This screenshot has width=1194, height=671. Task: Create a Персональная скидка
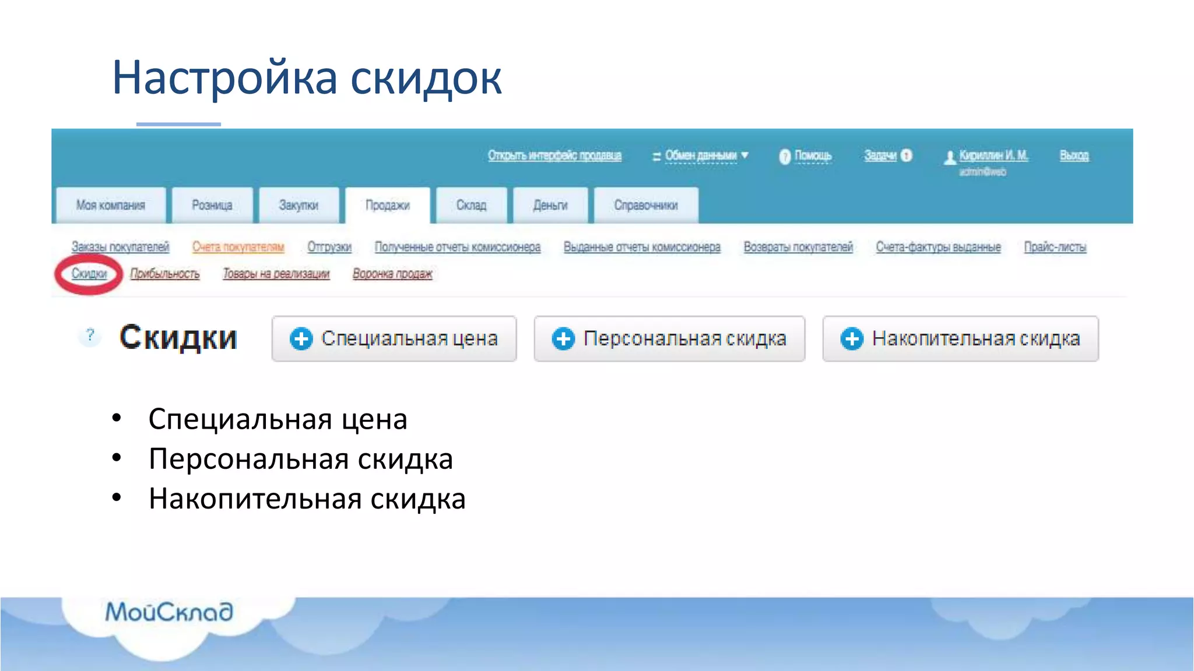point(669,339)
